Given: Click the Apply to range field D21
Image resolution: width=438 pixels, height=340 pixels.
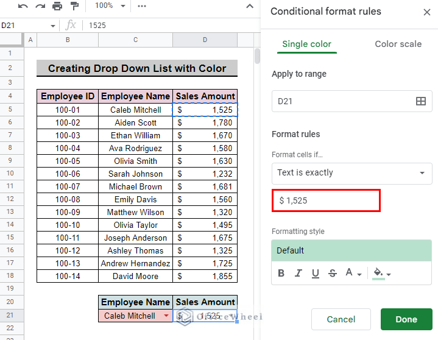Looking at the screenshot, I should pos(352,101).
